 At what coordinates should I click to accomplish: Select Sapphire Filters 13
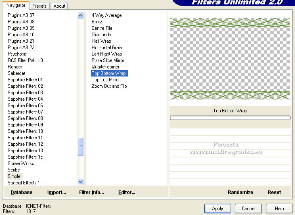pyautogui.click(x=25, y=151)
